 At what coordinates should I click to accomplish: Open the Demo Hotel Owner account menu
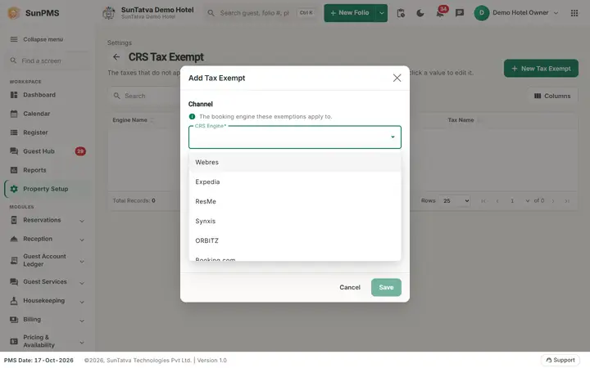pyautogui.click(x=516, y=13)
